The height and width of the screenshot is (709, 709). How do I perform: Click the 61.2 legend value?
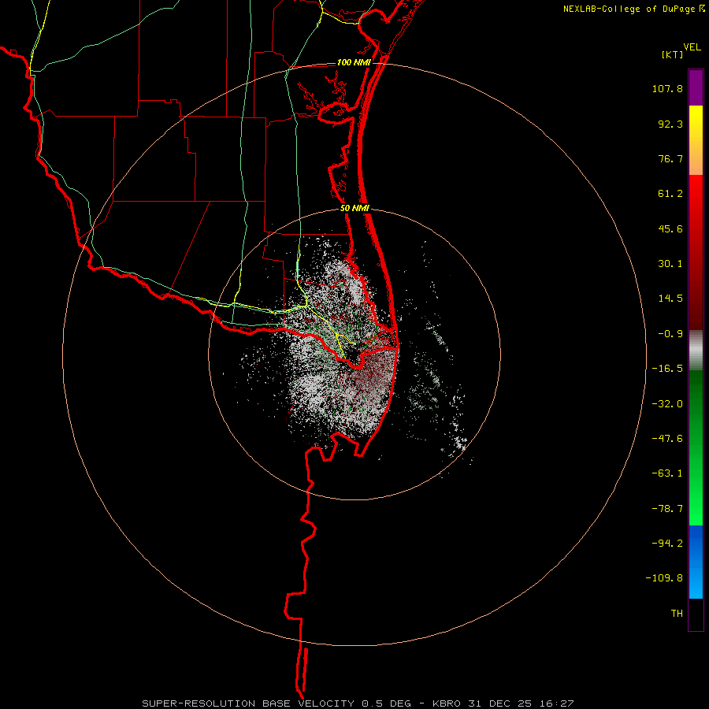click(x=670, y=194)
